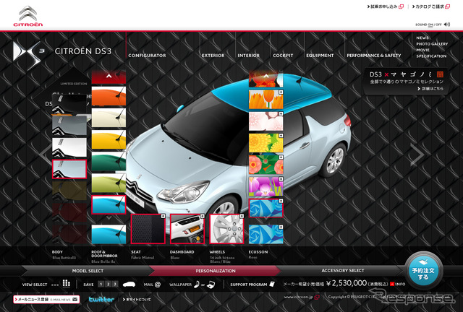Enlarge the cherry blossom pattern with plus icon
The width and height of the screenshot is (463, 312).
click(281, 114)
